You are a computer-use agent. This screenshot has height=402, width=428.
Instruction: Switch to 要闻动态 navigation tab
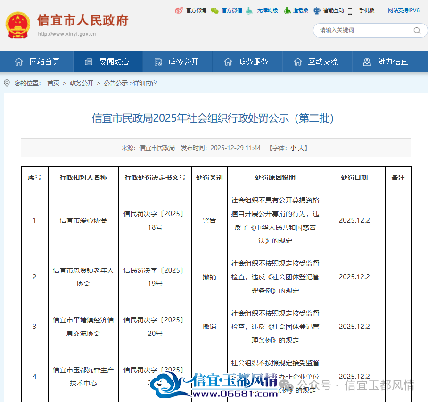tap(108, 61)
